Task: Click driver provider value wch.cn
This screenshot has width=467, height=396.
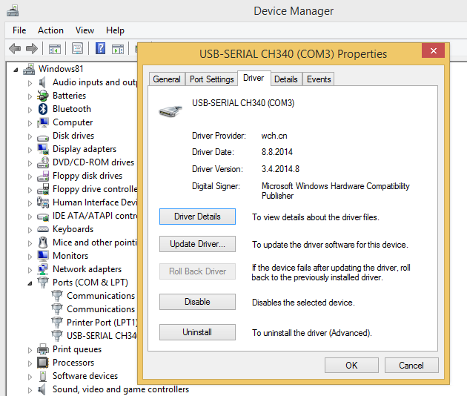Action: click(274, 136)
